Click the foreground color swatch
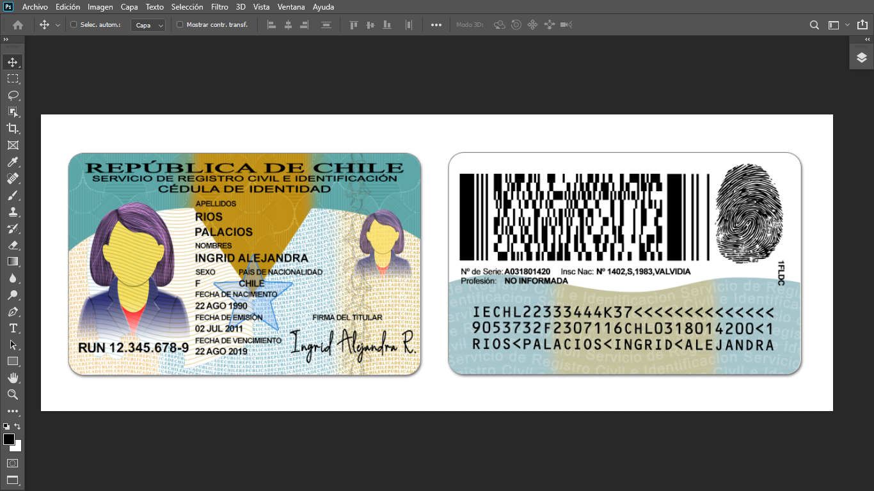This screenshot has height=491, width=874. pyautogui.click(x=9, y=439)
